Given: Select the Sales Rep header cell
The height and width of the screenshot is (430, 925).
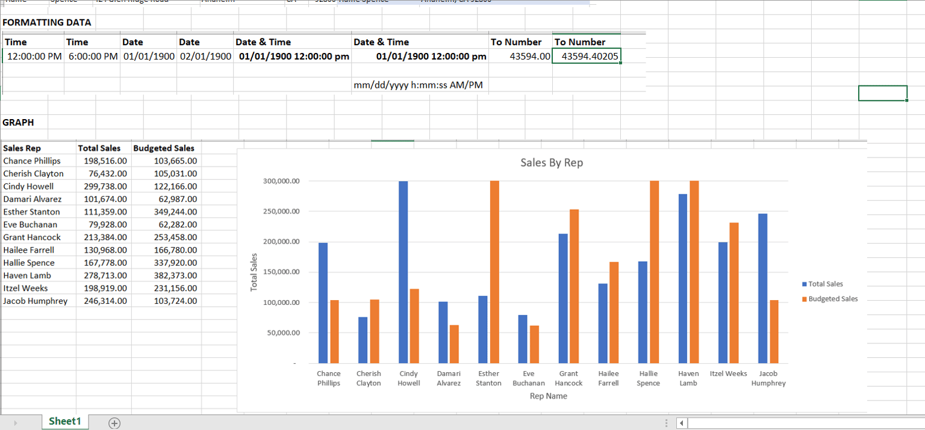Looking at the screenshot, I should (x=39, y=148).
